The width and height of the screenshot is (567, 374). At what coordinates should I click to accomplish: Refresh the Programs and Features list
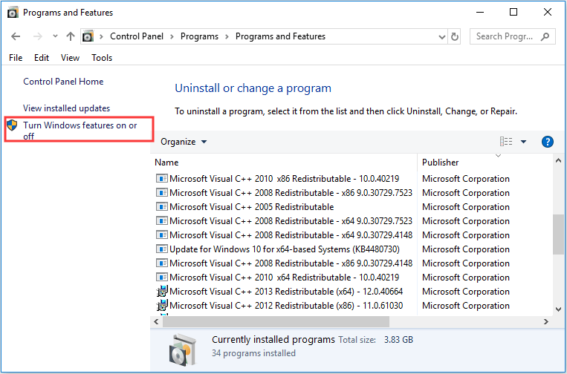(455, 36)
